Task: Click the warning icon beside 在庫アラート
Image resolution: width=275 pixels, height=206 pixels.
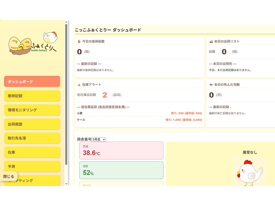Action: click(79, 85)
